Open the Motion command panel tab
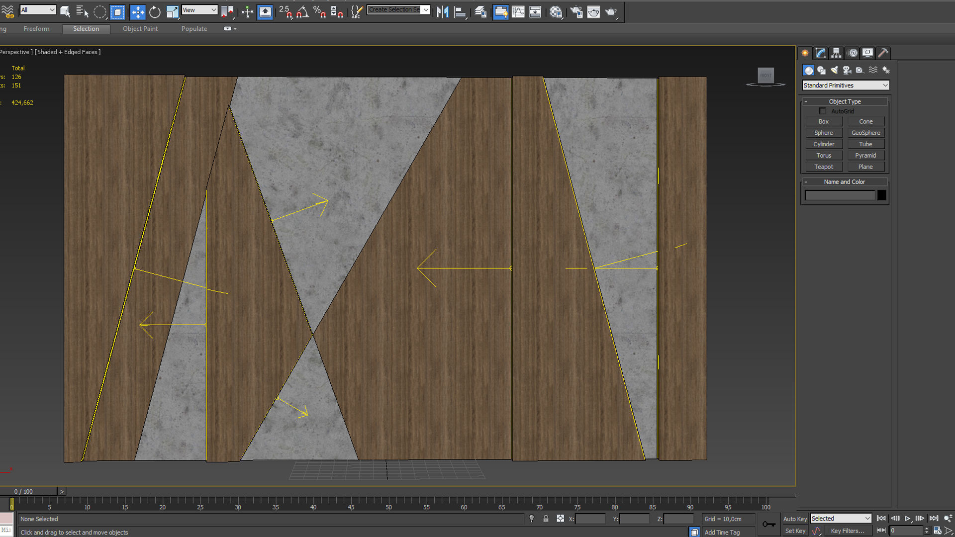This screenshot has height=537, width=955. [853, 53]
